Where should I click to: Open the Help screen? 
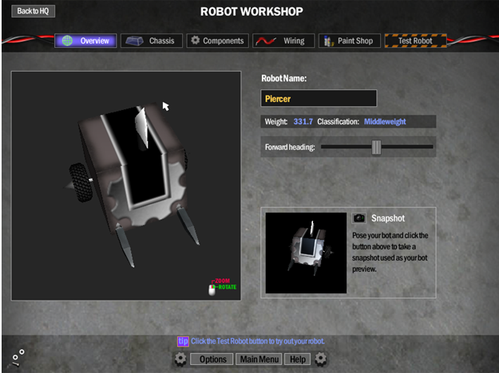298,359
